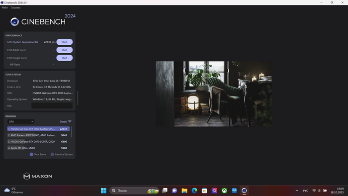Viewport: 348px width, 196px height.
Task: Click the Cinebench icon in taskbar
Action: [244, 191]
